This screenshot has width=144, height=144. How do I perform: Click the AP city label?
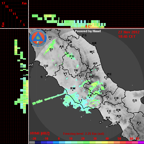[95, 64]
